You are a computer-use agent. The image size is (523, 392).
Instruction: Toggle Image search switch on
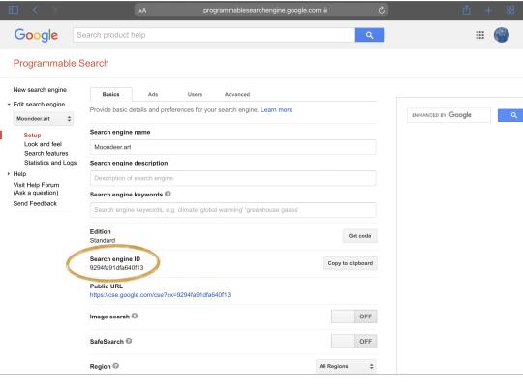coord(354,317)
